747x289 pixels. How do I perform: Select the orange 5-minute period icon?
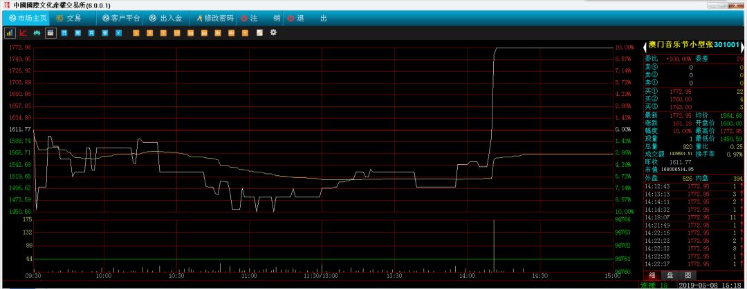163,33
